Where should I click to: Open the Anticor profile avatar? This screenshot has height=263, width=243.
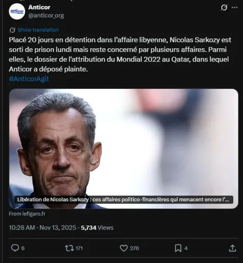click(17, 11)
